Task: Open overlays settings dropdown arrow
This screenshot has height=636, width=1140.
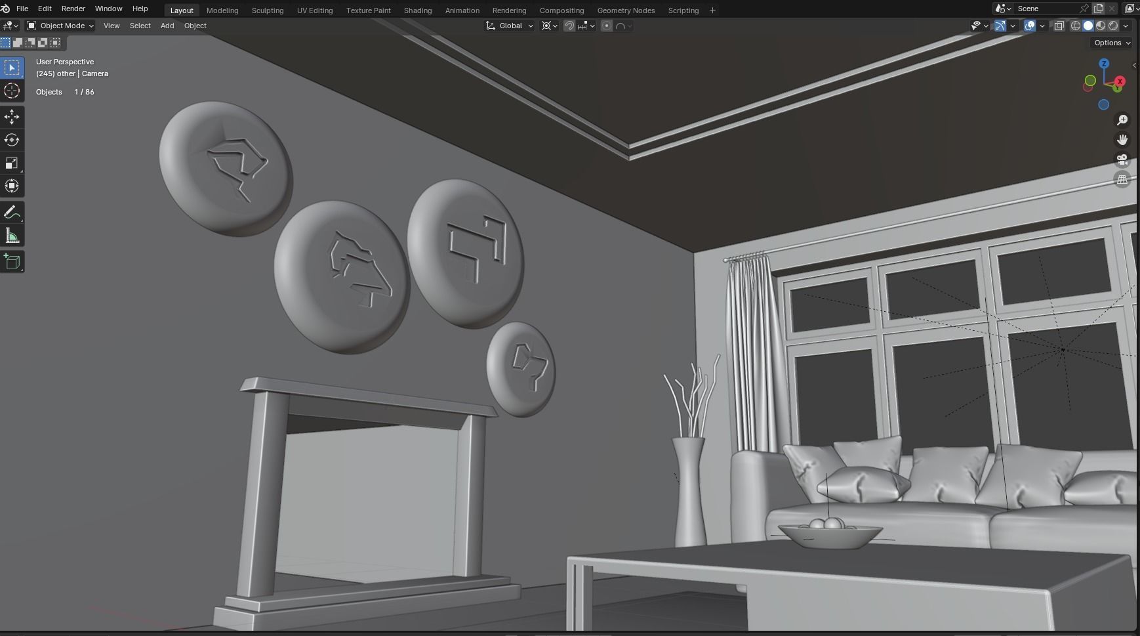Action: (x=1042, y=26)
